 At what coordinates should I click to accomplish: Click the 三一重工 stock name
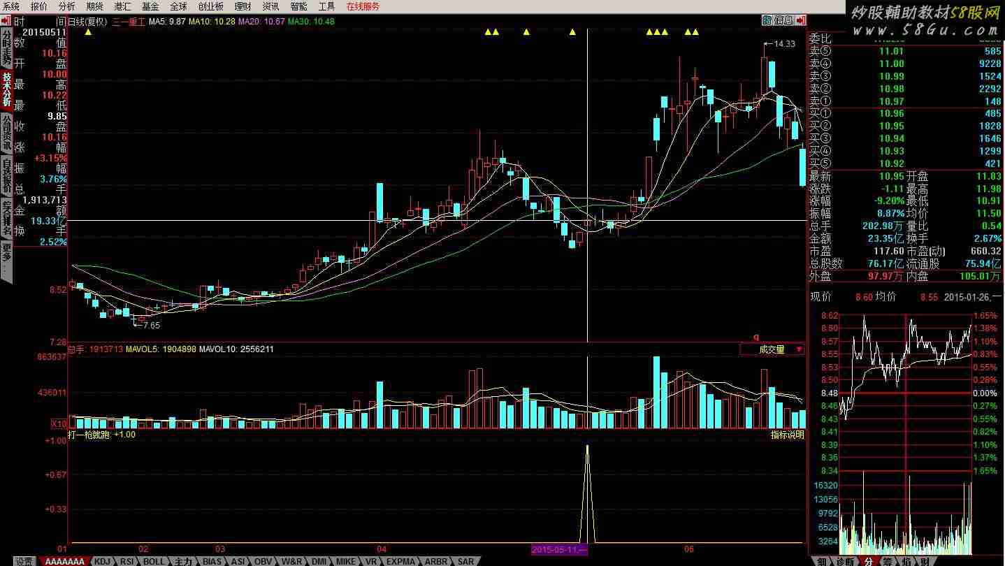[x=129, y=22]
